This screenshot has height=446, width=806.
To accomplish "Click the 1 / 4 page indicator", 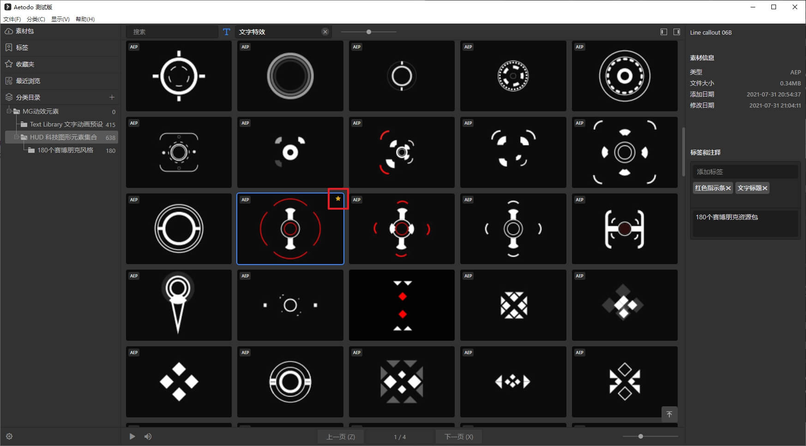I will pyautogui.click(x=400, y=437).
